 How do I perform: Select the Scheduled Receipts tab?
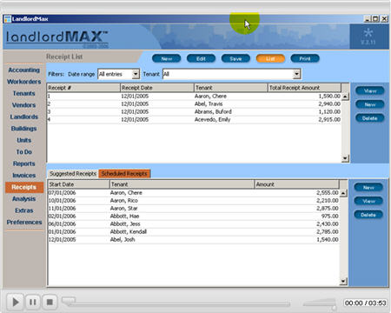[x=124, y=174]
